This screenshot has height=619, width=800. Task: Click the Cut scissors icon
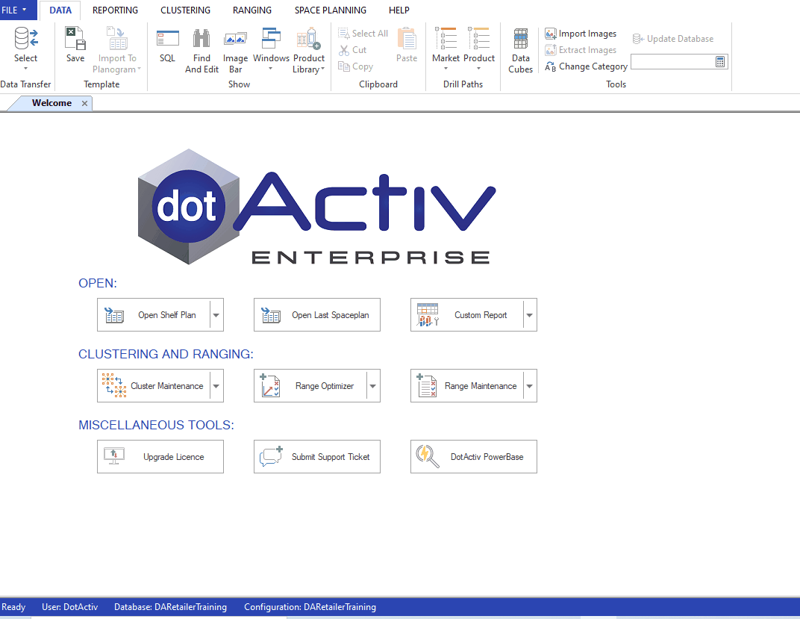[x=344, y=50]
